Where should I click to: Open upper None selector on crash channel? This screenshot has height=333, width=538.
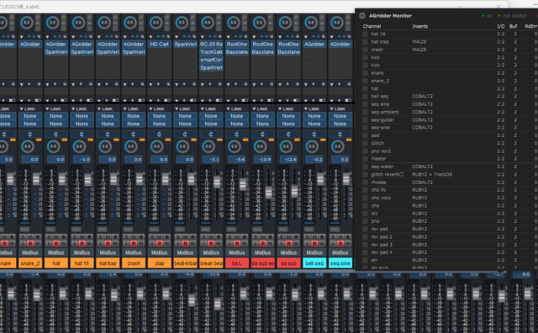coord(134,116)
